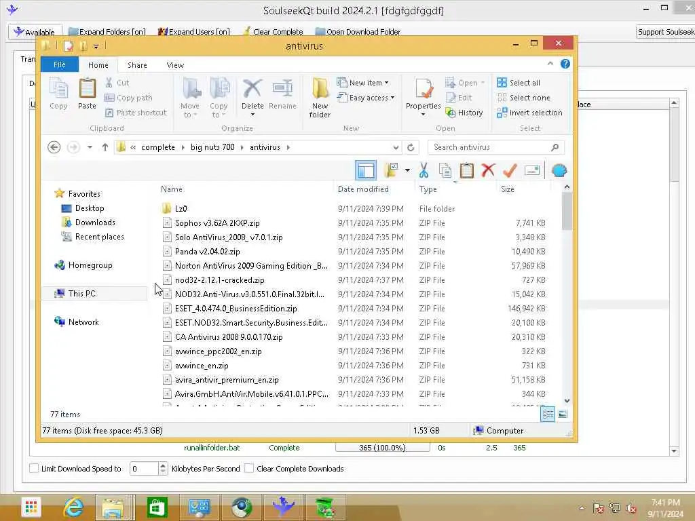Image resolution: width=695 pixels, height=521 pixels.
Task: Switch to the Home ribbon tab
Action: tap(98, 65)
